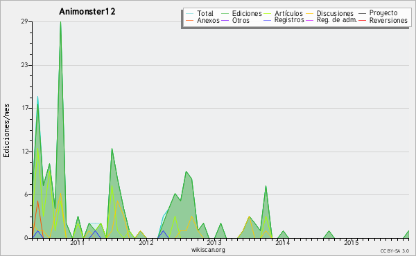Image resolution: width=416 pixels, height=256 pixels.
Task: Open the wikiscan.org source link
Action: 208,250
